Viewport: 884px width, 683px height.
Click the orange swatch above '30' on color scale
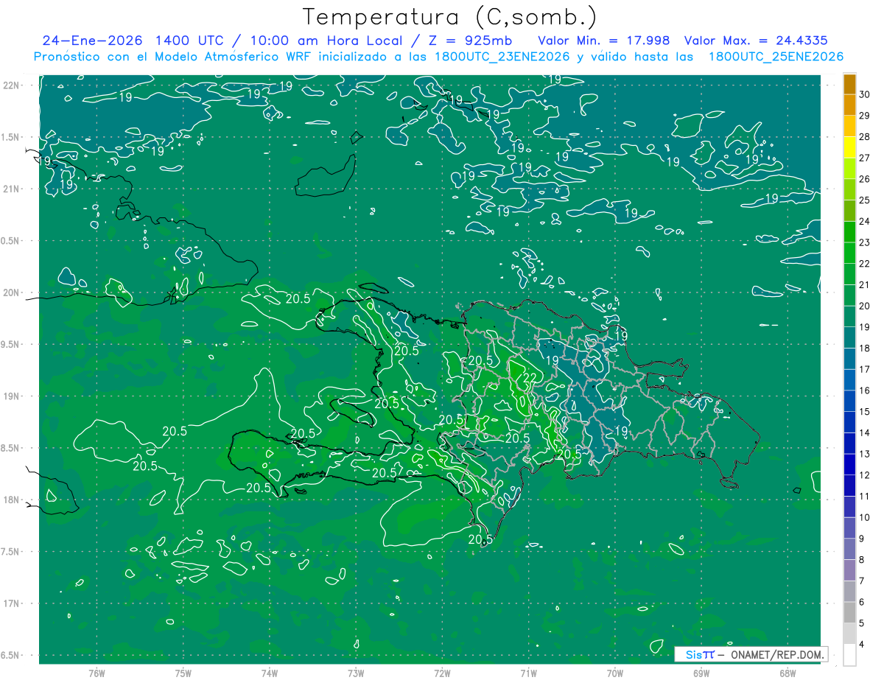click(849, 84)
